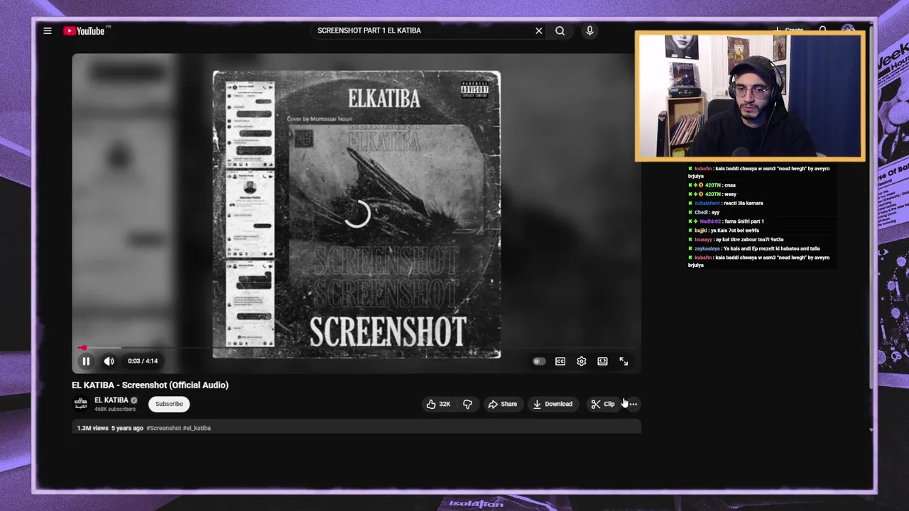Click '468K subscribers' text

point(115,410)
